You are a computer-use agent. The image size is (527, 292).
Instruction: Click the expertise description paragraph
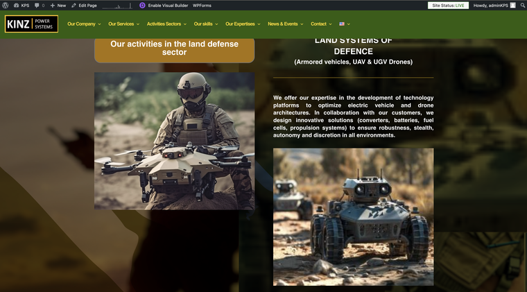(353, 117)
